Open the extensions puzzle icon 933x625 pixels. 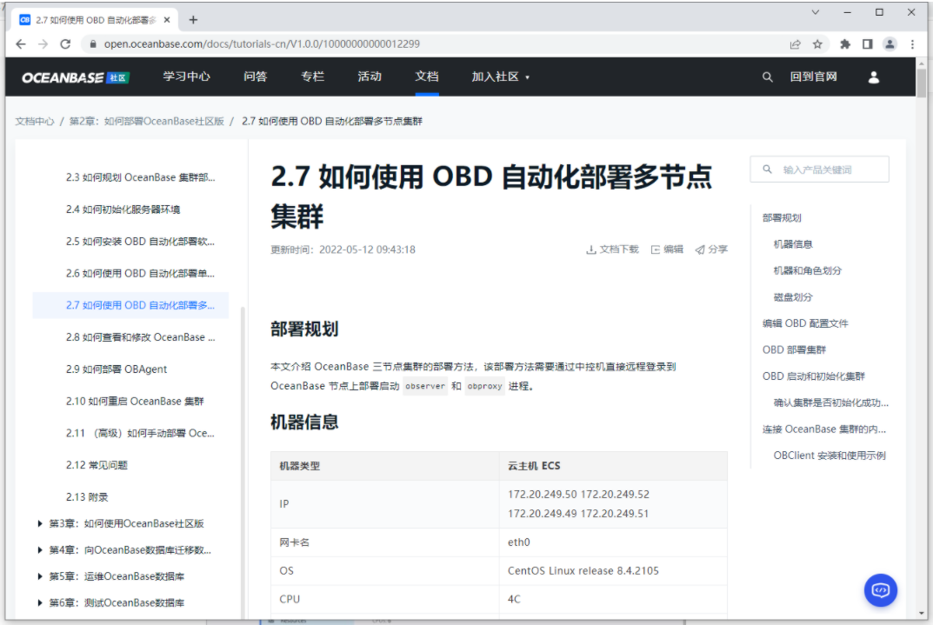(x=845, y=44)
